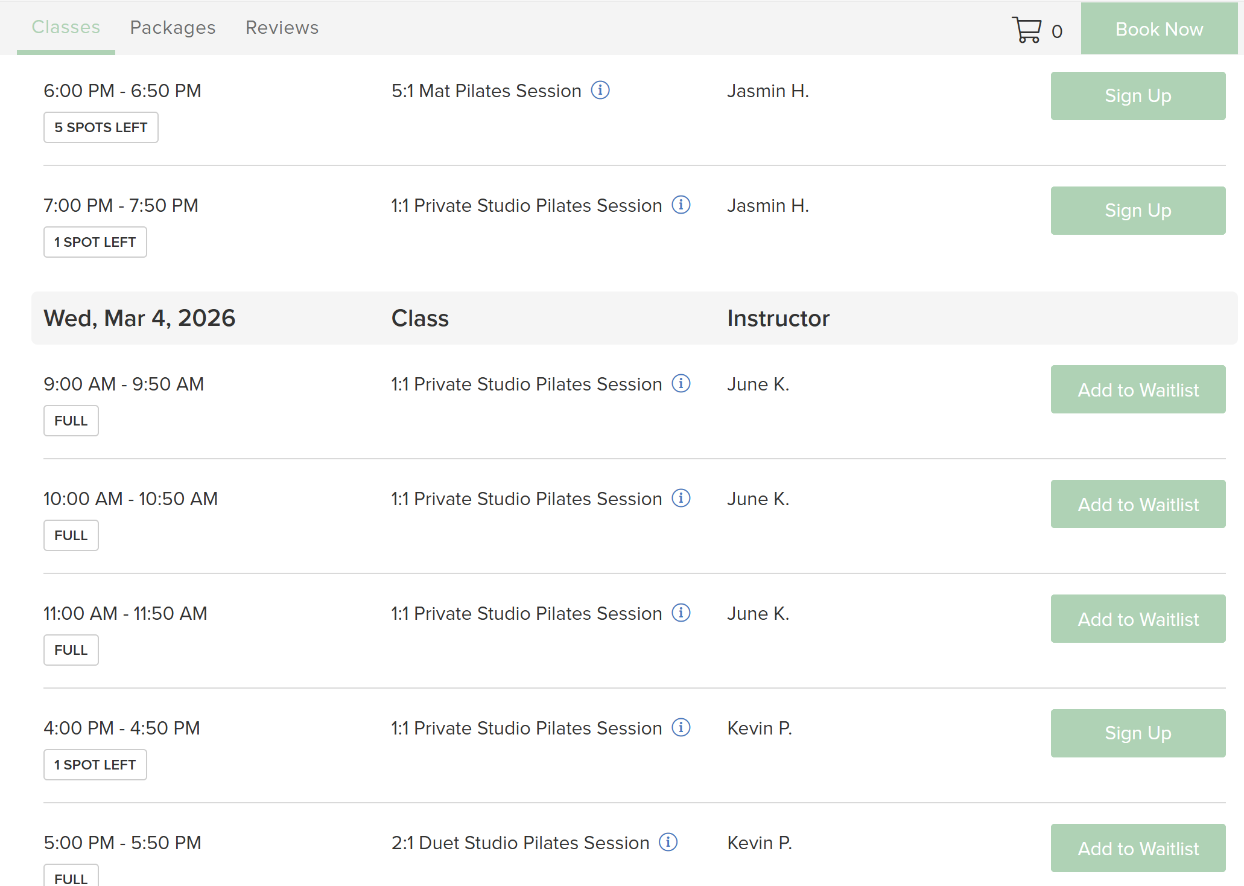Screen dimensions: 1244x886
Task: Open the shopping cart icon
Action: [1026, 30]
